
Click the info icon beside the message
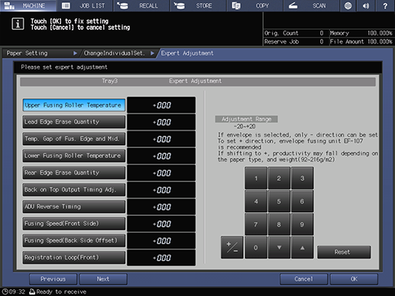coord(18,24)
